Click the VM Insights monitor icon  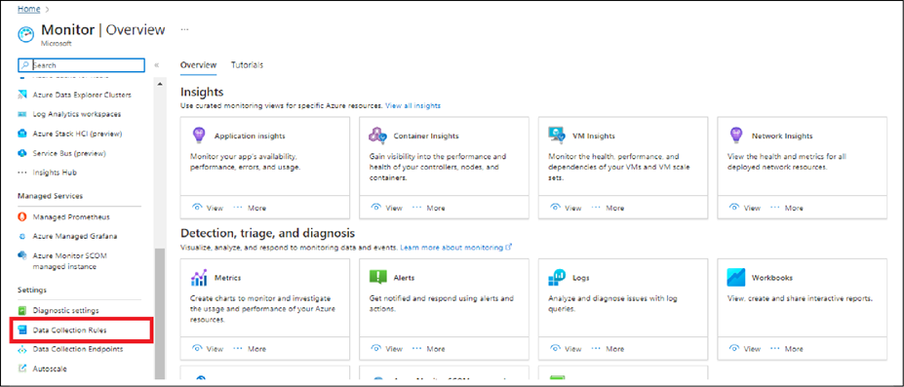pyautogui.click(x=557, y=135)
